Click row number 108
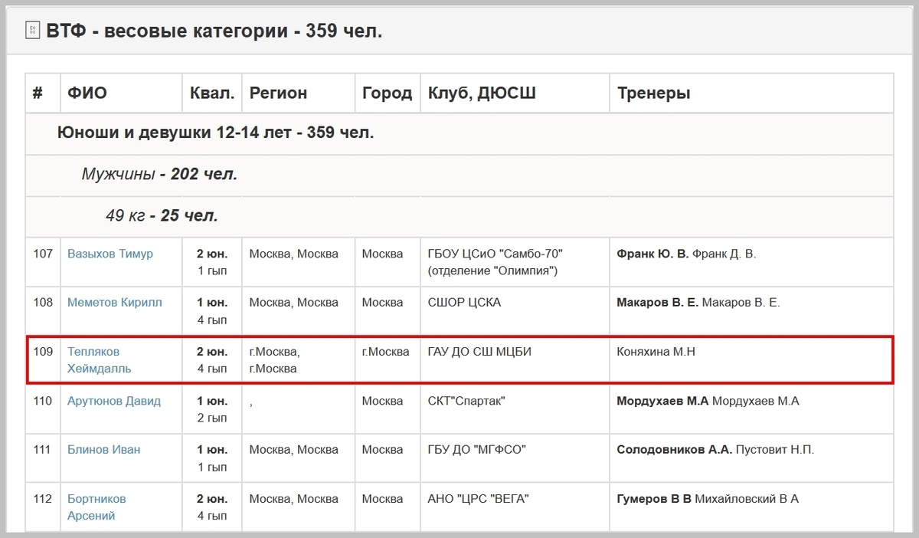The height and width of the screenshot is (538, 919). point(43,303)
